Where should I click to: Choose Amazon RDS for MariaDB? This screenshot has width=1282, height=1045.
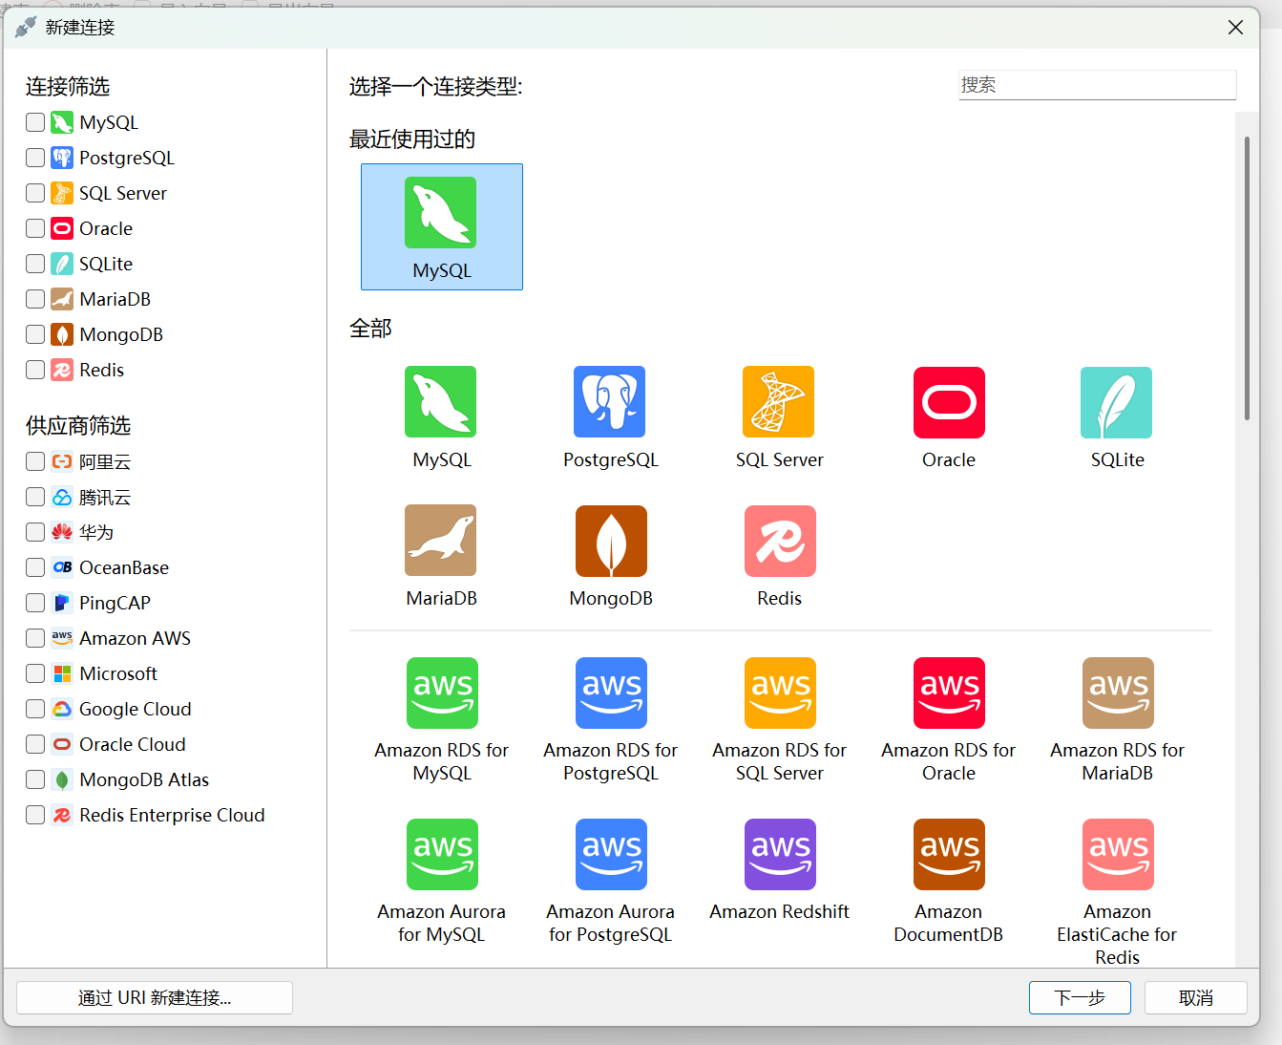point(1118,693)
